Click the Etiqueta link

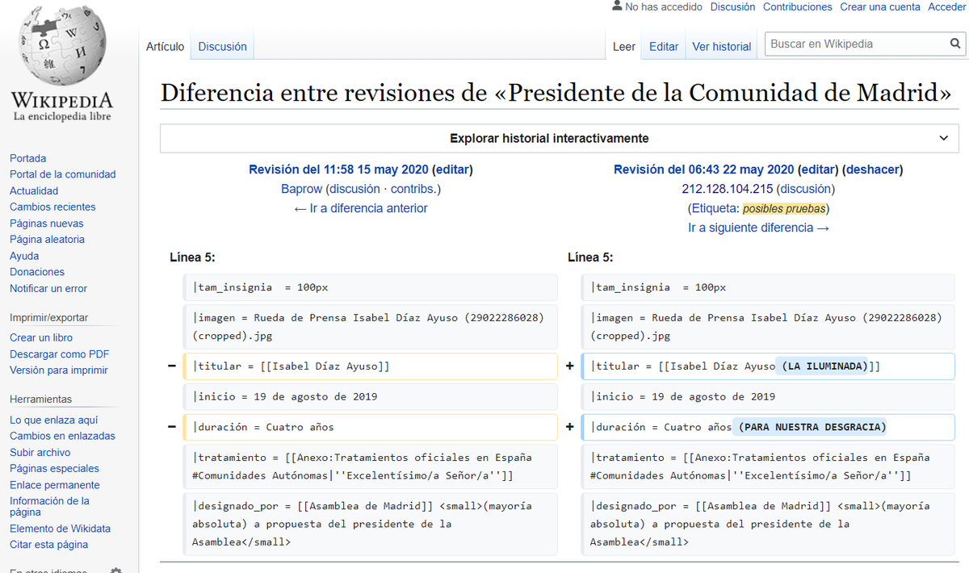pyautogui.click(x=713, y=208)
